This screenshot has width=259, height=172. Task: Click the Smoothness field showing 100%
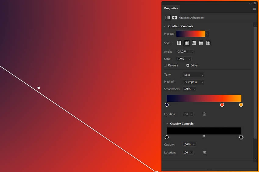pyautogui.click(x=187, y=89)
